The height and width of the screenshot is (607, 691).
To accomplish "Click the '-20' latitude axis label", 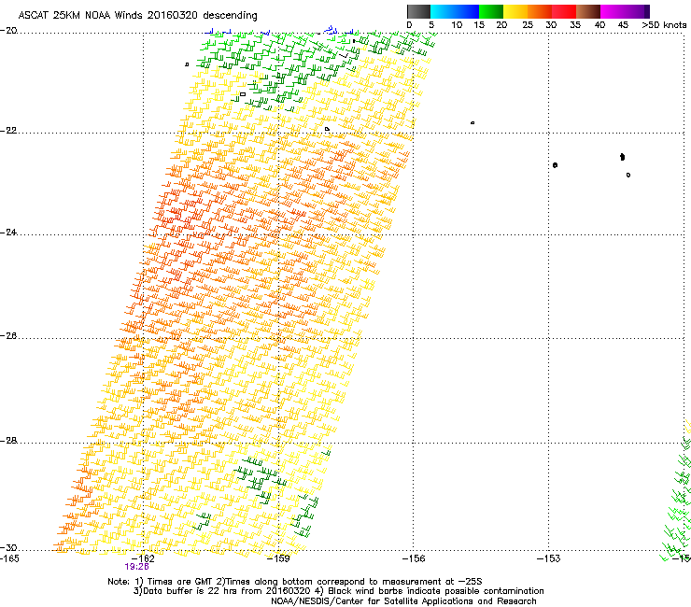I will pos(8,31).
